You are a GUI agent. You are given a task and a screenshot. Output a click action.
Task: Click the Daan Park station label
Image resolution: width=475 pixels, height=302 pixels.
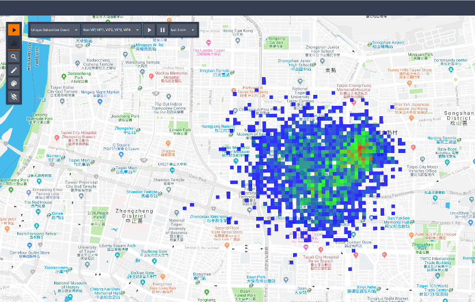[260, 279]
